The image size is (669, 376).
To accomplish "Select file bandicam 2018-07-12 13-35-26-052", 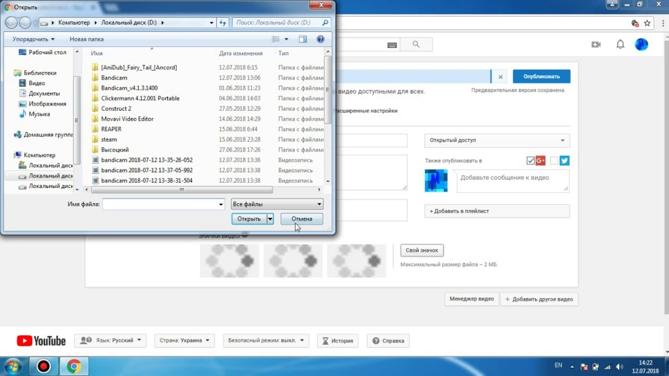I will tap(147, 160).
